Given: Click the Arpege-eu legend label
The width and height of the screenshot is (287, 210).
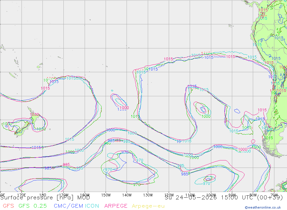Looking at the screenshot, I should point(148,206).
